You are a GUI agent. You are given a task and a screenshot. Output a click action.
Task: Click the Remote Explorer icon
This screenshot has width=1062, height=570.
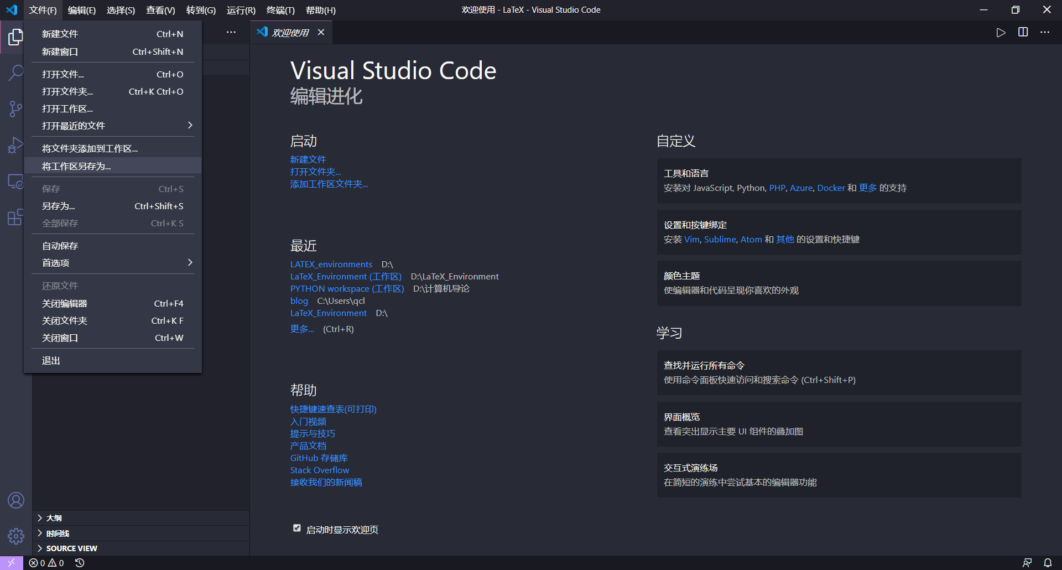16,182
